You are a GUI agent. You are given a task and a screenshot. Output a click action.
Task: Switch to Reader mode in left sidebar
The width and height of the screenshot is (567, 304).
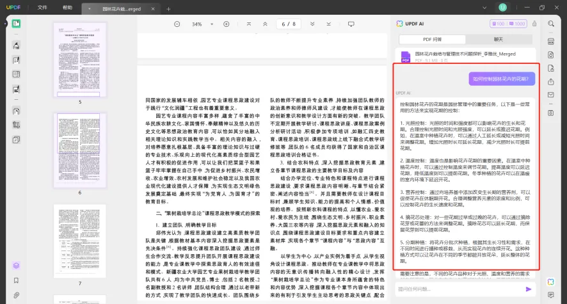16,24
